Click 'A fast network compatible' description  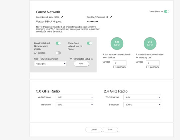point(117,56)
